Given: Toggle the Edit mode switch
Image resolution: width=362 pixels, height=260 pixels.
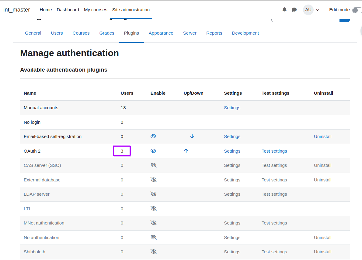Looking at the screenshot, I should tap(357, 10).
